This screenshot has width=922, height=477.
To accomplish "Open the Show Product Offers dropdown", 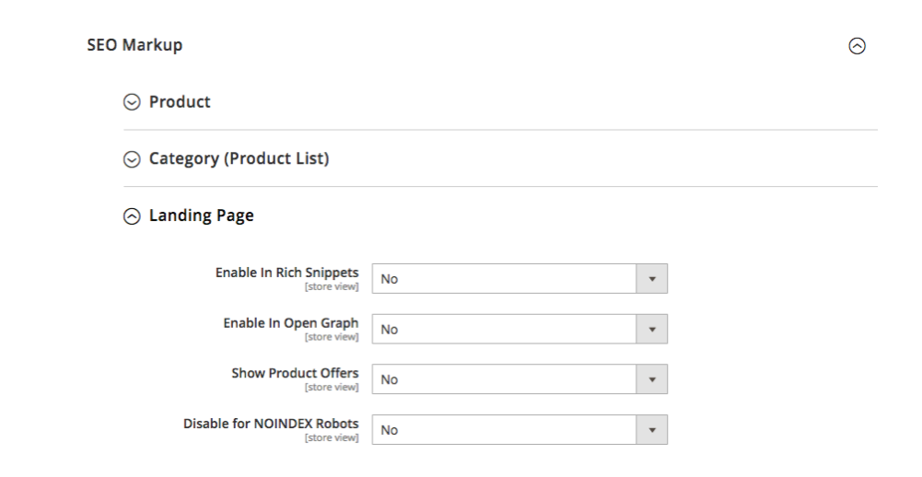I will coord(519,379).
